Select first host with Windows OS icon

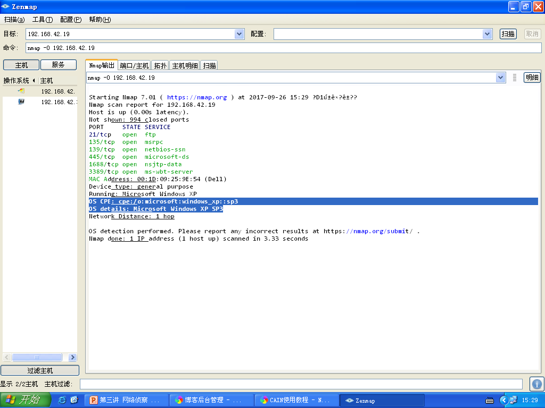tap(21, 91)
